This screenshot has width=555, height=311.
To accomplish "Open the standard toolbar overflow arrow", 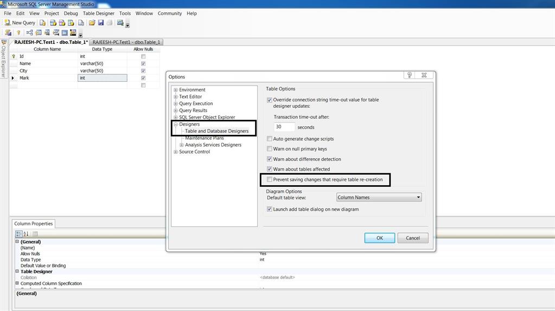I will tap(128, 25).
